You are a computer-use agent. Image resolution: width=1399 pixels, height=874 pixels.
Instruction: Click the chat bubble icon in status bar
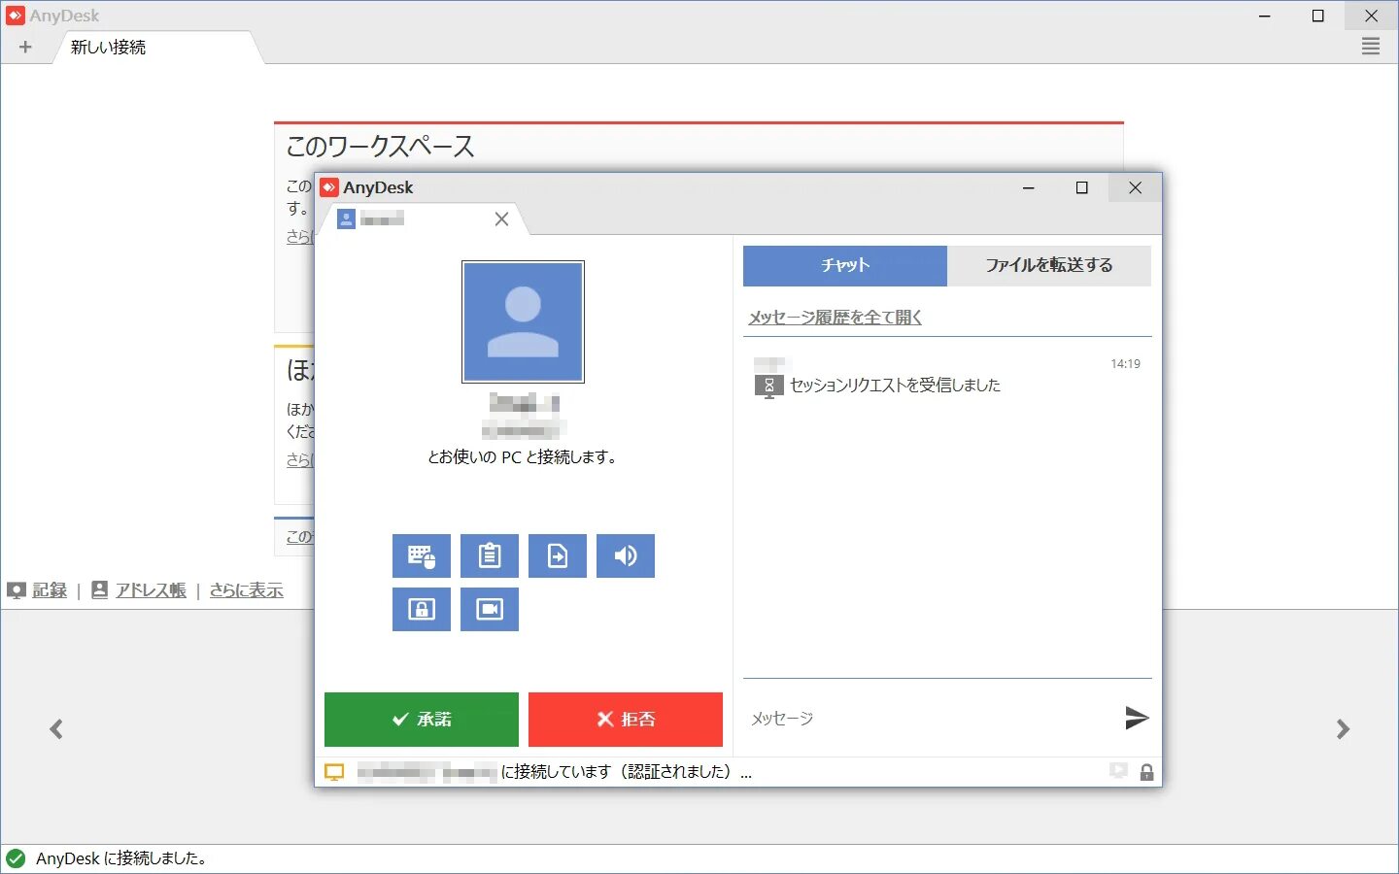1118,771
